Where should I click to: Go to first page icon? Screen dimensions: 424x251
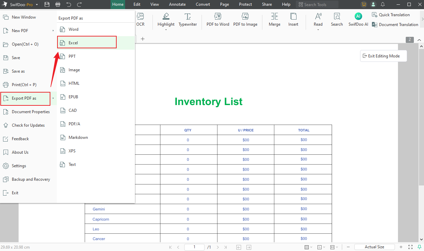170,247
